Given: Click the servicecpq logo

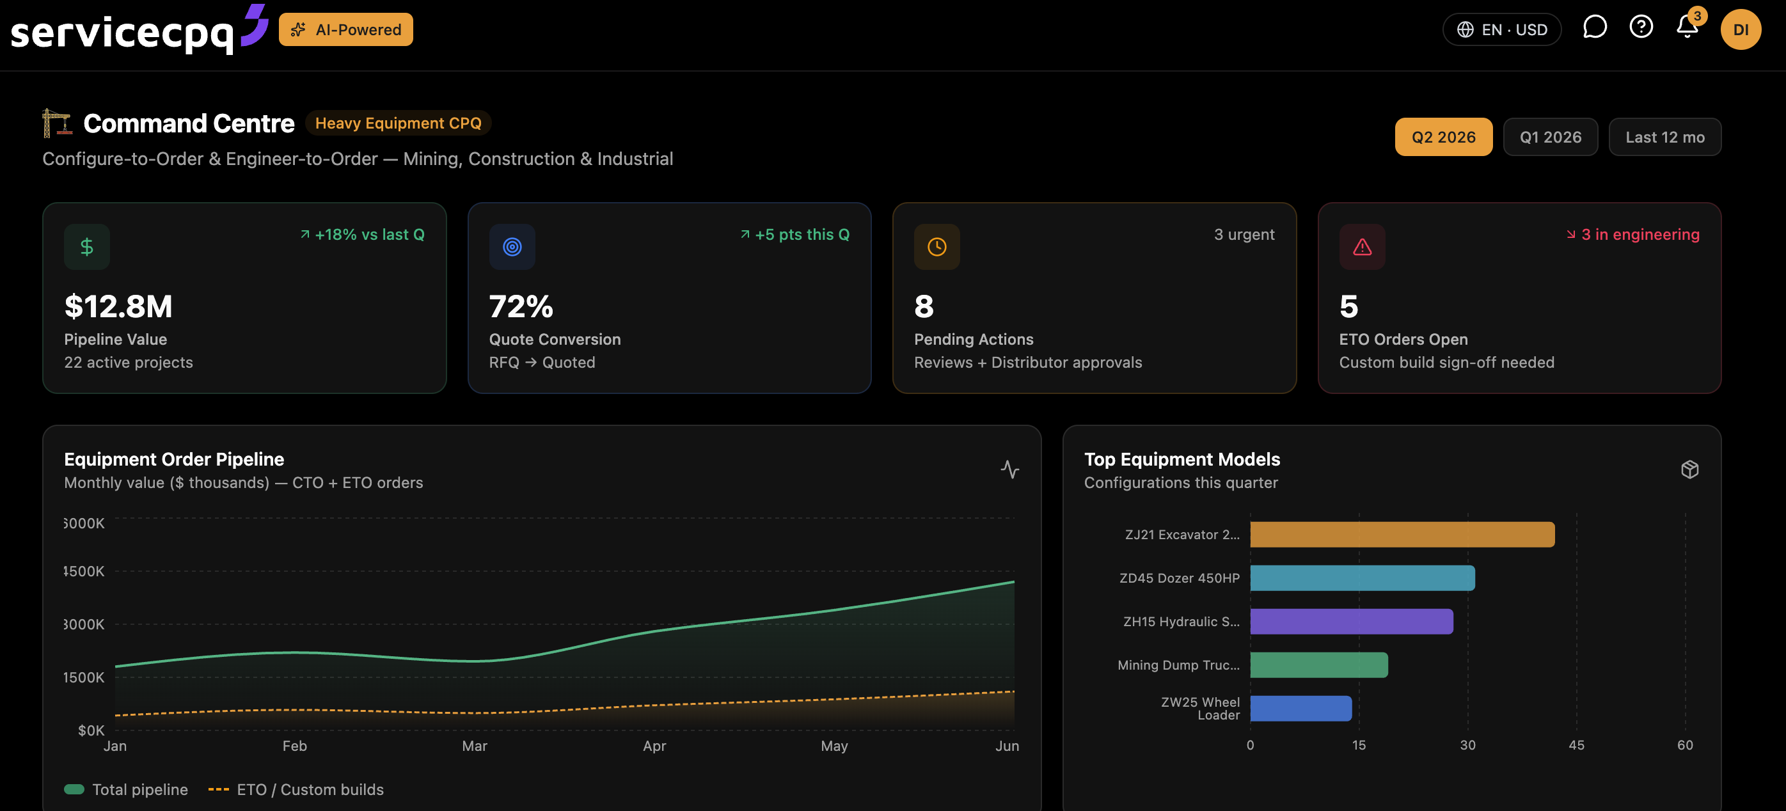Looking at the screenshot, I should click(x=139, y=29).
